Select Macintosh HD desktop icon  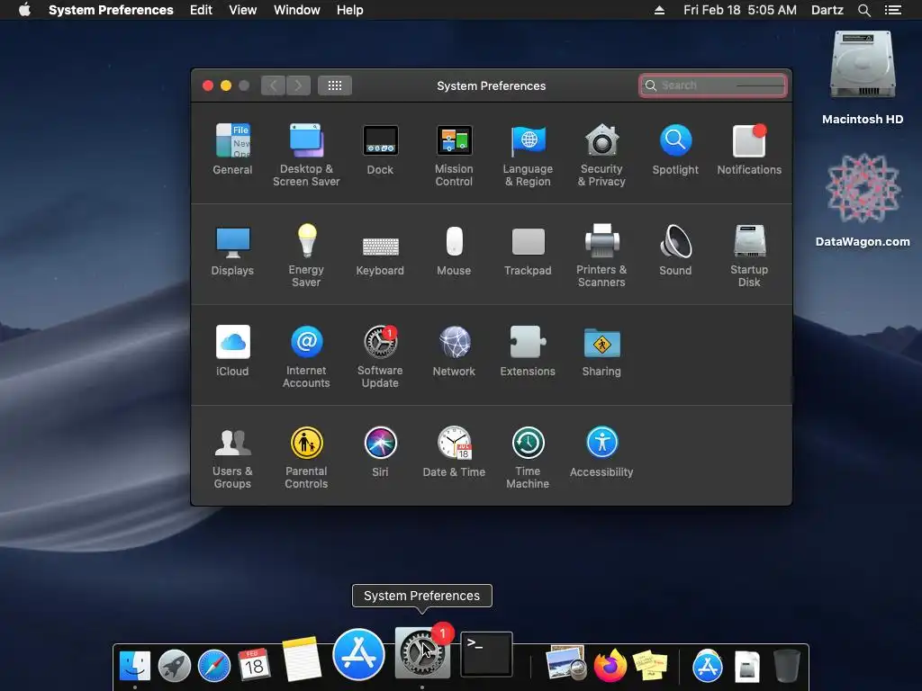(862, 77)
